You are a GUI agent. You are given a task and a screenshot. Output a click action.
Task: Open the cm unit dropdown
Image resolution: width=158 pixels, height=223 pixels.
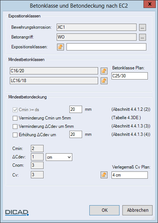[x=59, y=157]
